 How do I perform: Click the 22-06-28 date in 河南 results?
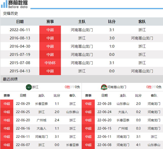pyautogui.click(x=104, y=104)
